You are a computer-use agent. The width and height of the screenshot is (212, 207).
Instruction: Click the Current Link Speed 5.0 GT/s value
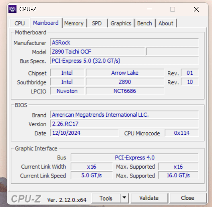coord(92,176)
